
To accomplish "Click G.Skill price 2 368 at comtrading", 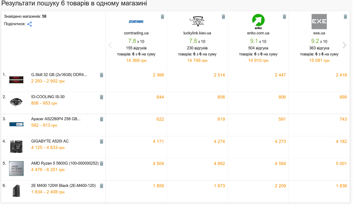I will (158, 75).
